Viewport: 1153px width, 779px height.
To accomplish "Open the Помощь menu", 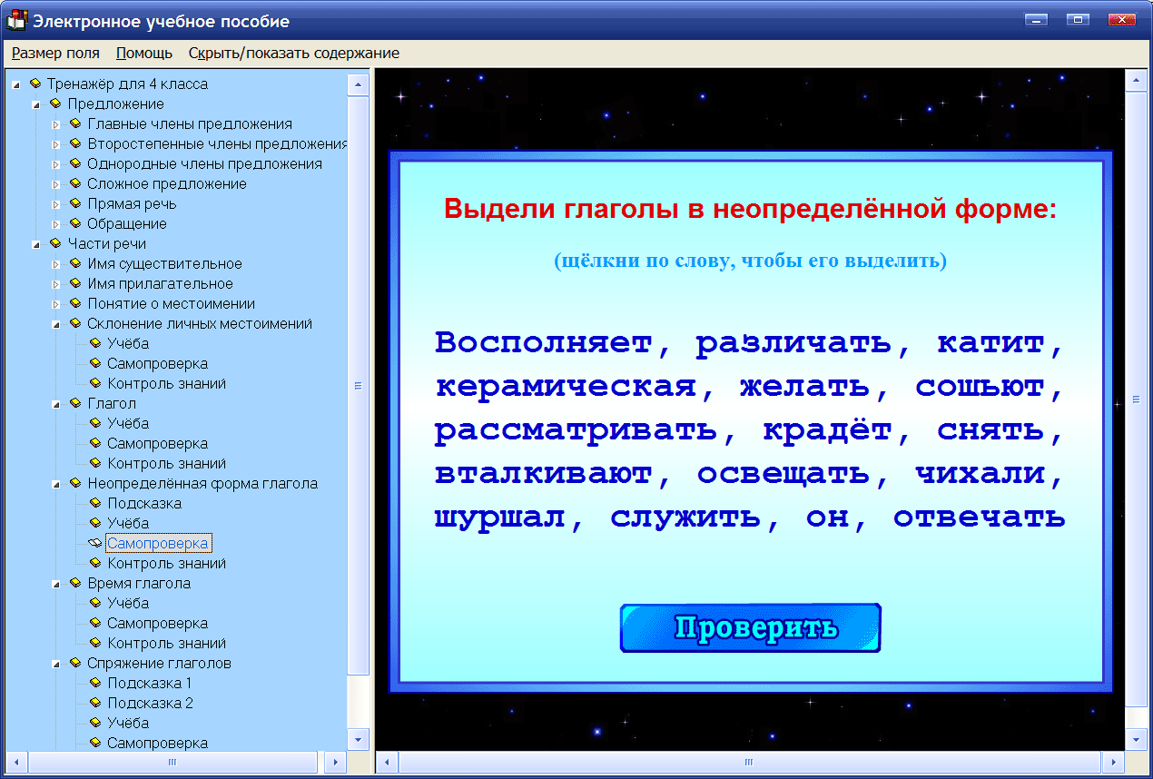I will 143,53.
